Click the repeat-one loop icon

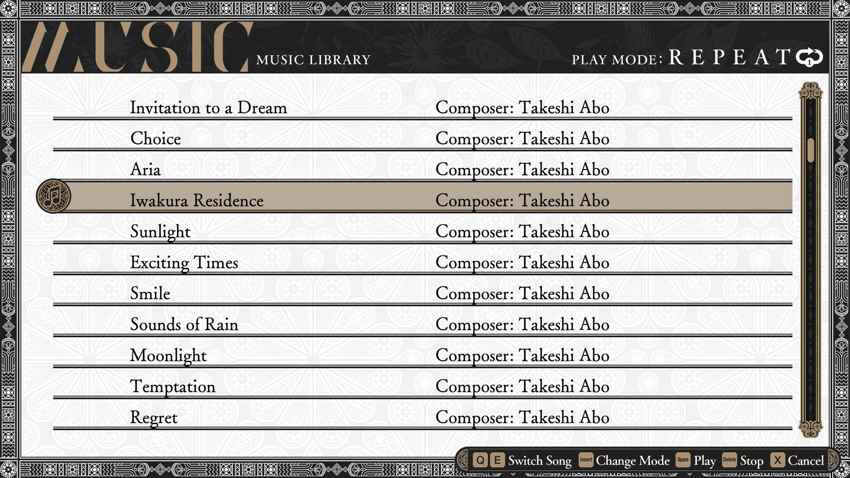tap(809, 57)
